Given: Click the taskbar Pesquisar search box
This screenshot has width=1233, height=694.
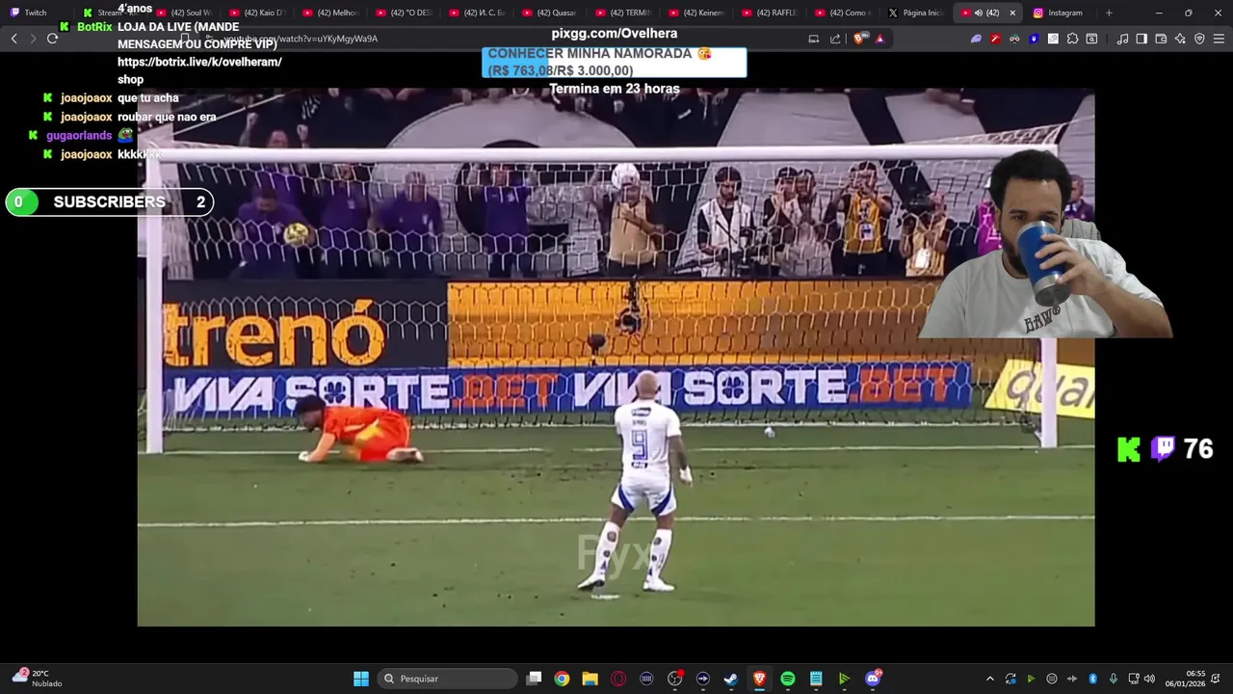Looking at the screenshot, I should point(448,679).
